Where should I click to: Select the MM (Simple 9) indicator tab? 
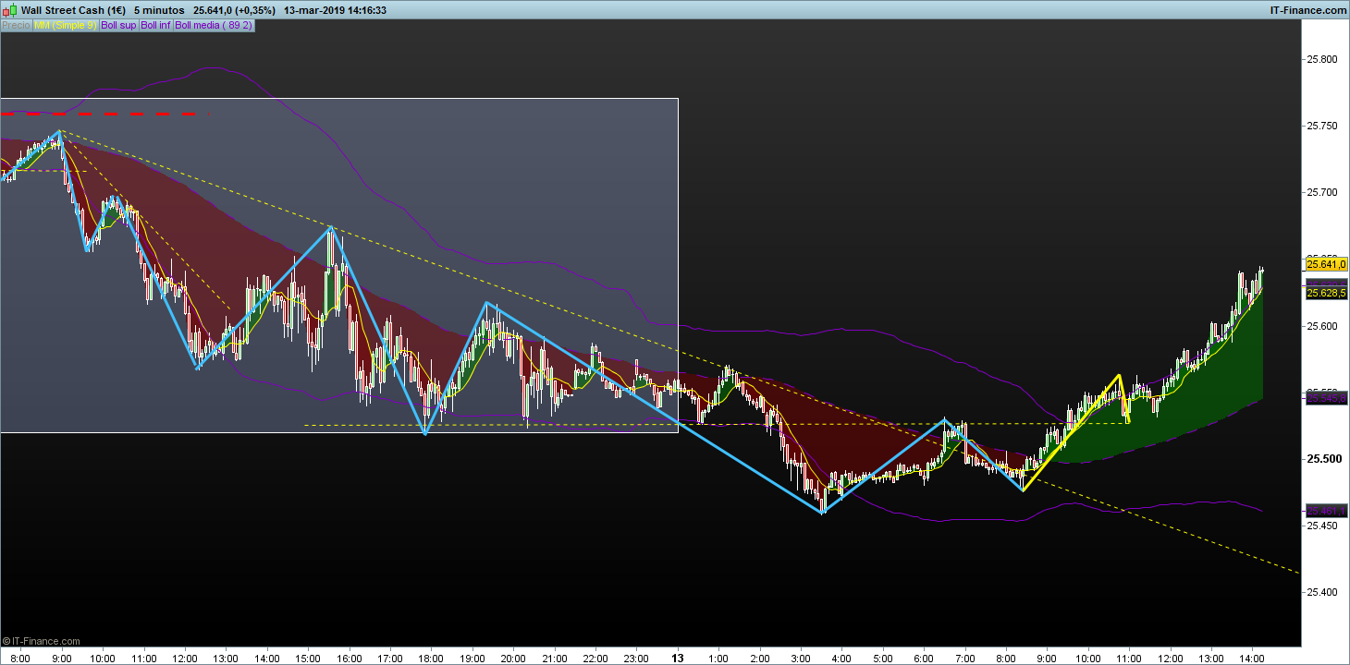66,26
